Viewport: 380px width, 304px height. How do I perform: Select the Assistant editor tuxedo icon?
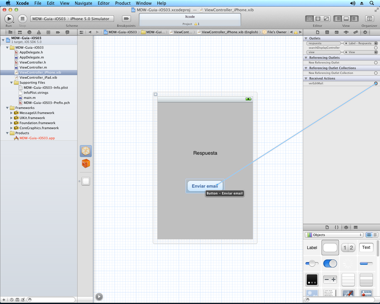[318, 19]
